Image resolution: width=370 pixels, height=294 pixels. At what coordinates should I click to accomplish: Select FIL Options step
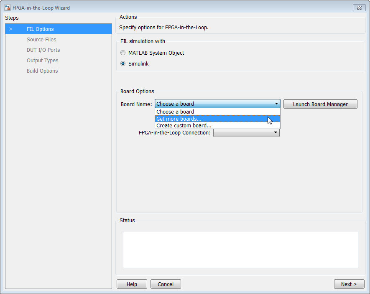(x=59, y=29)
